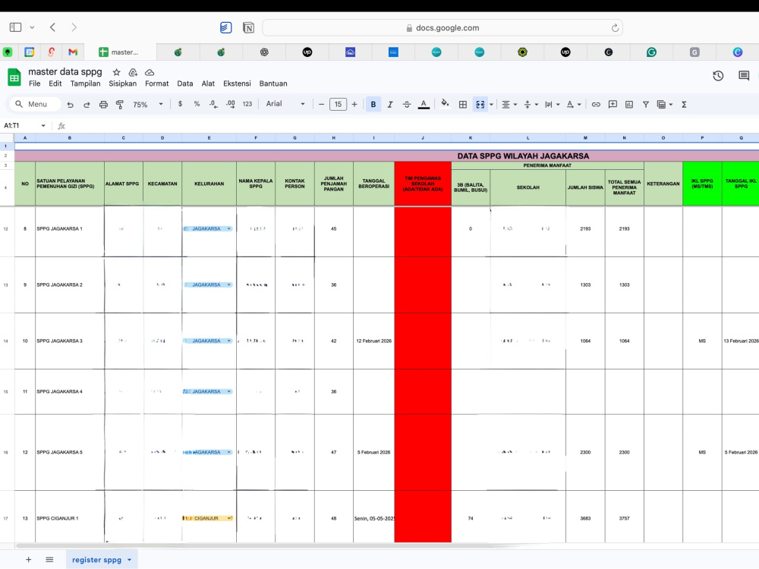The width and height of the screenshot is (759, 569).
Task: Open the 123 number format menu
Action: (x=247, y=104)
